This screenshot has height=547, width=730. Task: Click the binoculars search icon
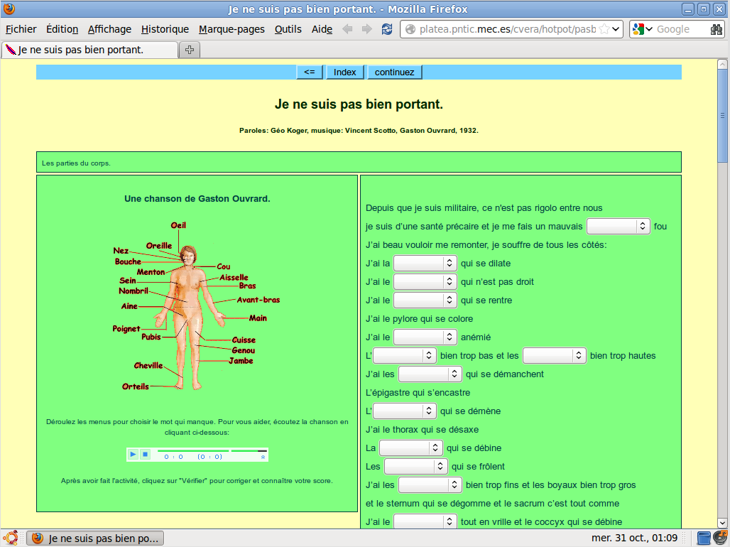click(x=717, y=29)
